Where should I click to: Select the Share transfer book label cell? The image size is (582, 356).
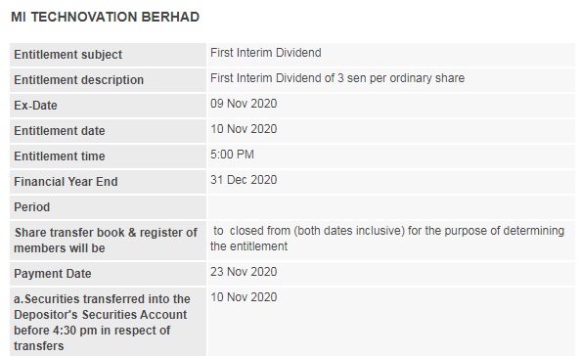click(108, 241)
